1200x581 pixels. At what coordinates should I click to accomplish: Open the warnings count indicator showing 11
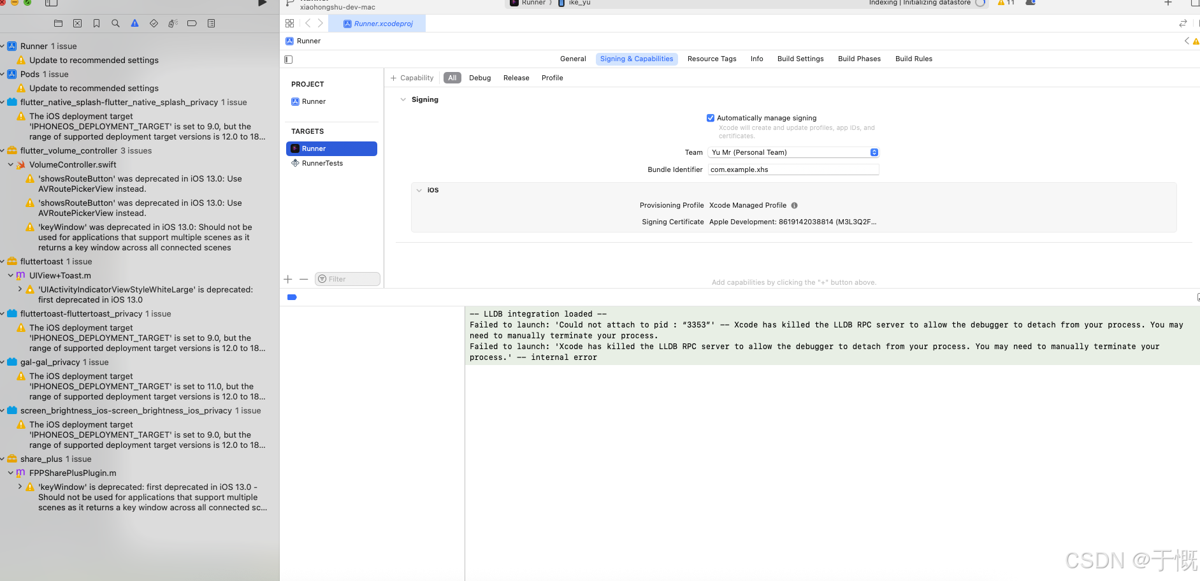[x=1006, y=3]
